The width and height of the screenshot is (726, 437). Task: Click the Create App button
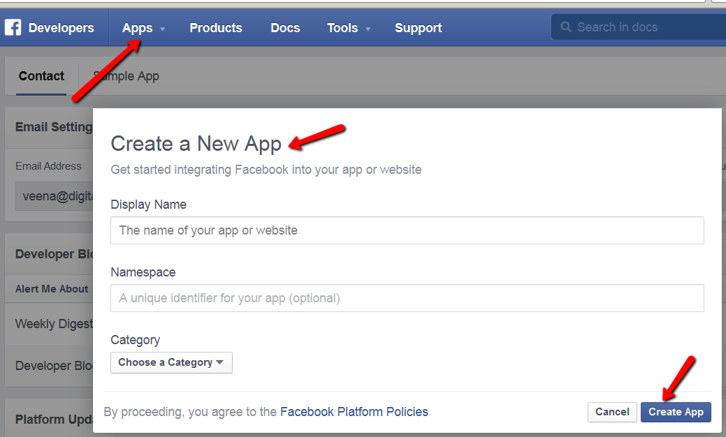(676, 412)
